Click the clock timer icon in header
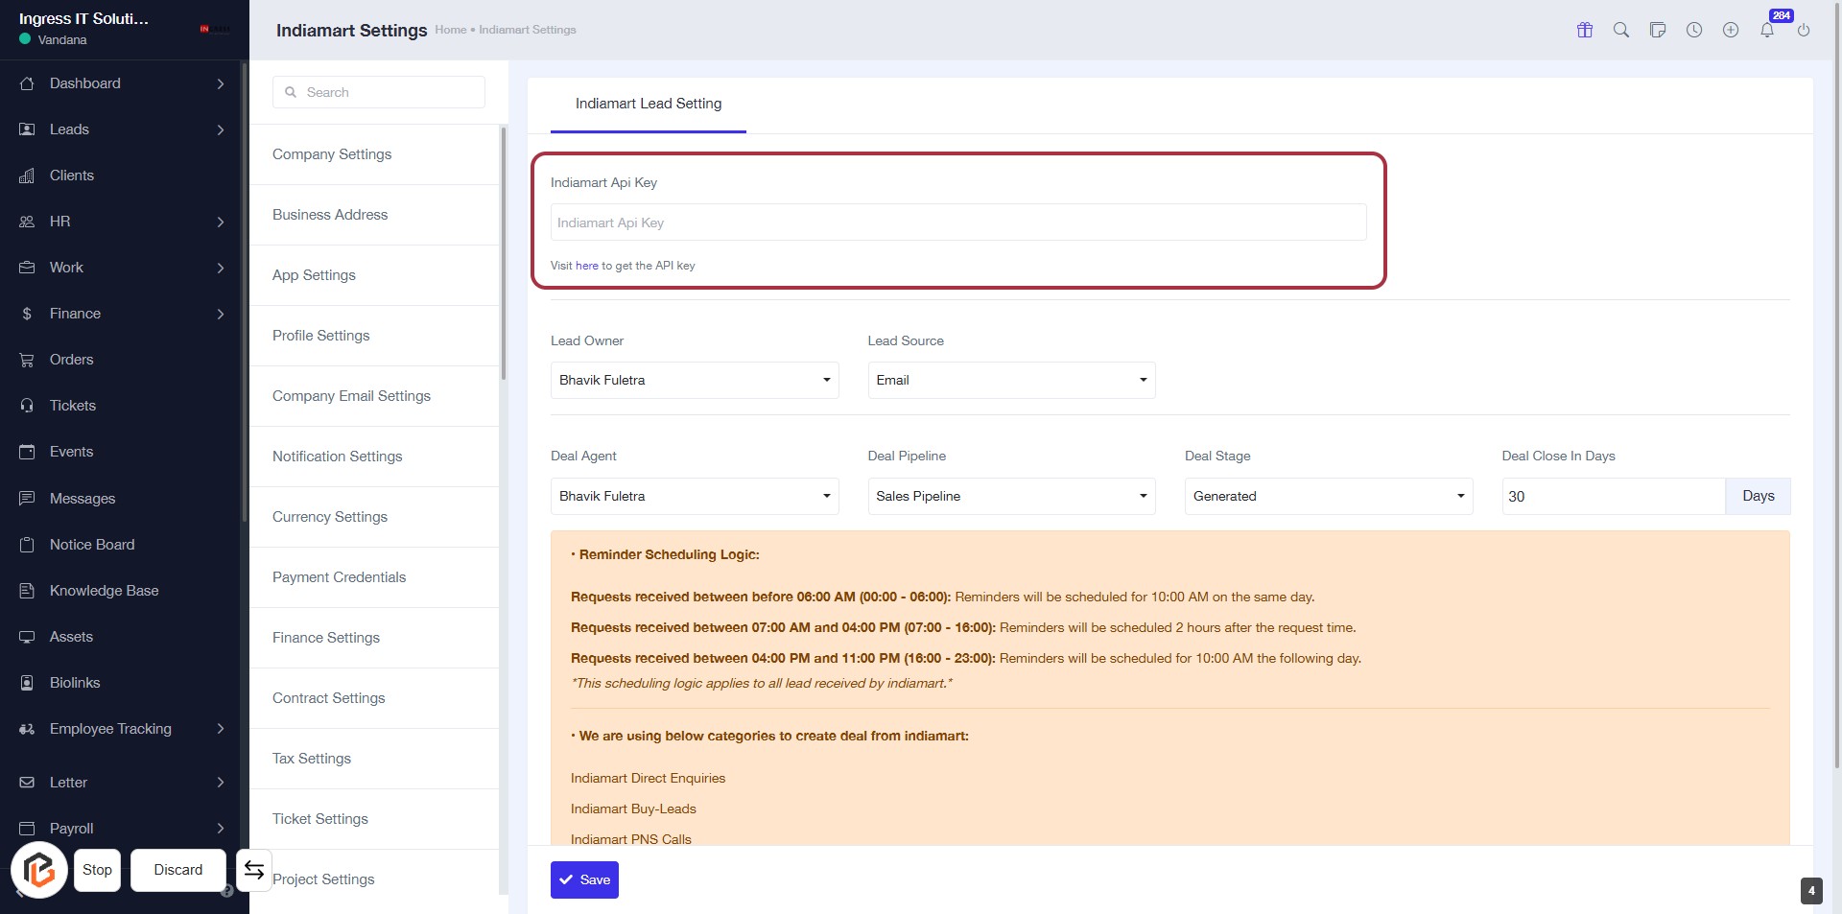Image resolution: width=1842 pixels, height=914 pixels. [1694, 30]
